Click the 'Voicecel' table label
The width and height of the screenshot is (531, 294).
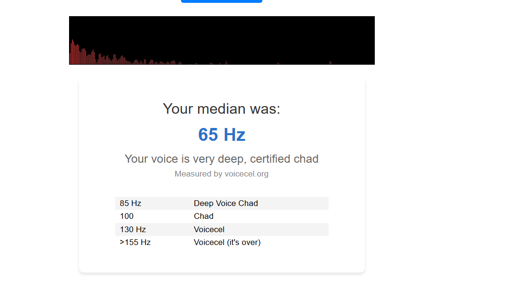209,229
